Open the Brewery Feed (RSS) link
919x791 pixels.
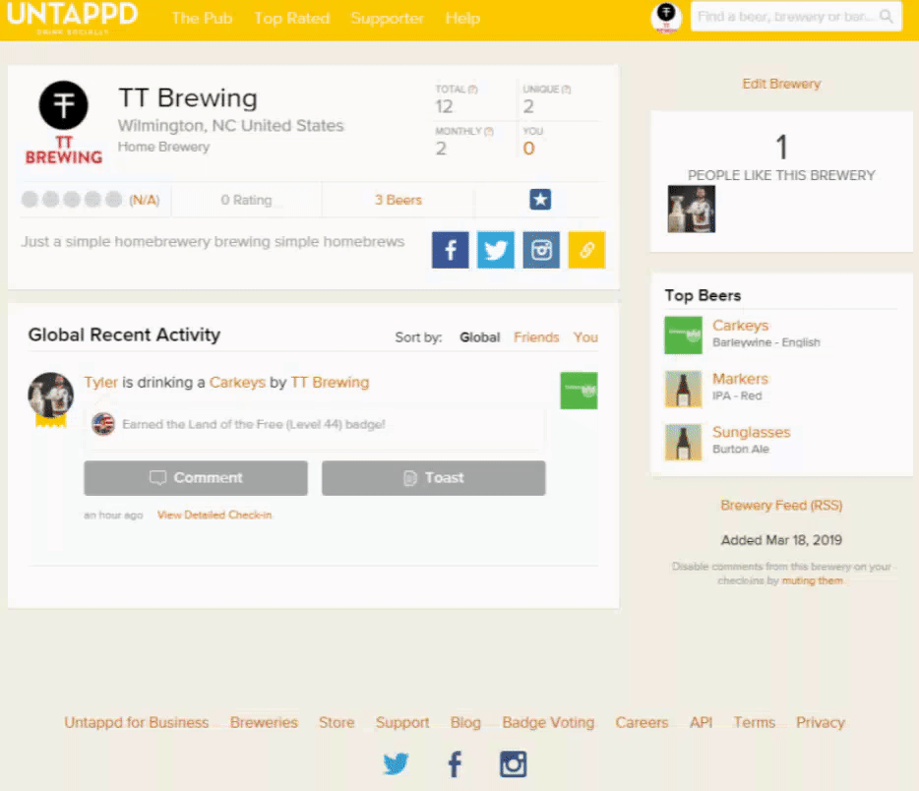point(781,505)
